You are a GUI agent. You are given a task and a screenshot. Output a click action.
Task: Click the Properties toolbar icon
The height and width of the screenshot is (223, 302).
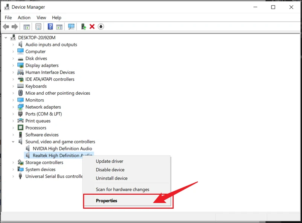click(x=38, y=27)
